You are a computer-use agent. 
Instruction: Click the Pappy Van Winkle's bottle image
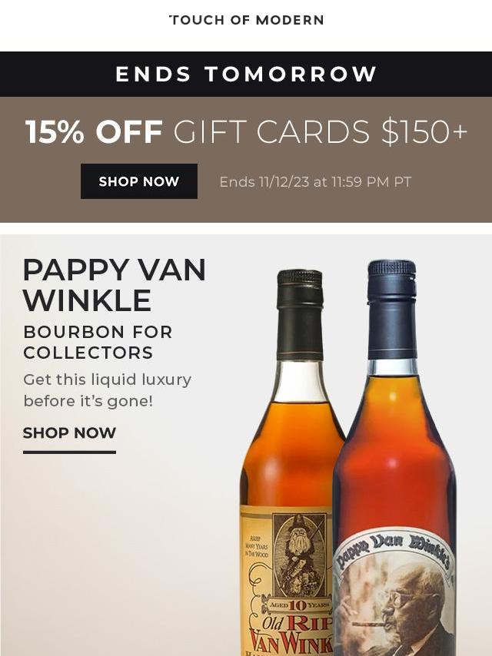point(394,458)
